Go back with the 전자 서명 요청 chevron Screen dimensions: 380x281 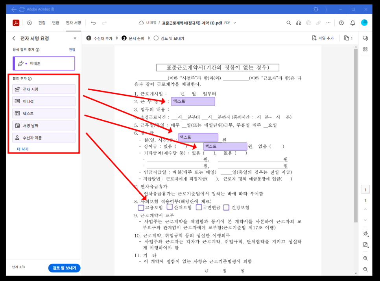[x=14, y=38]
